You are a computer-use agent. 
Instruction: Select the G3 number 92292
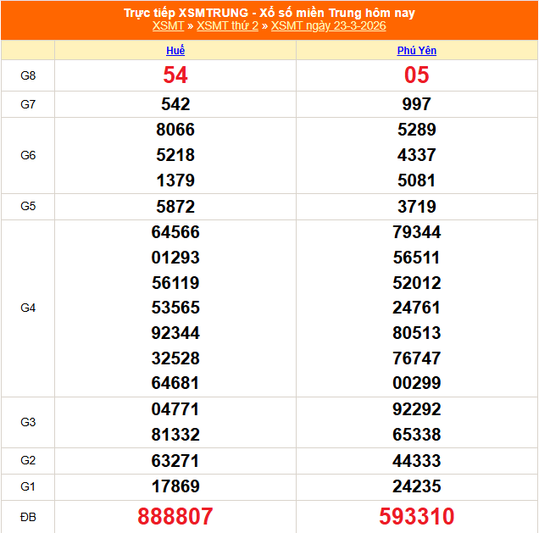(417, 409)
